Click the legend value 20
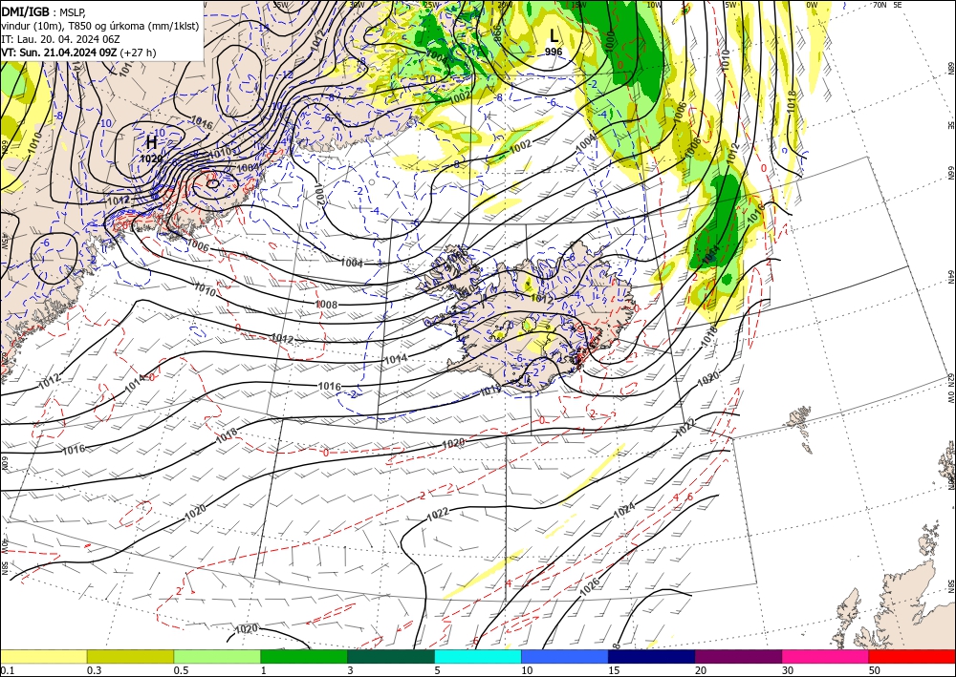The height and width of the screenshot is (677, 956). click(701, 670)
